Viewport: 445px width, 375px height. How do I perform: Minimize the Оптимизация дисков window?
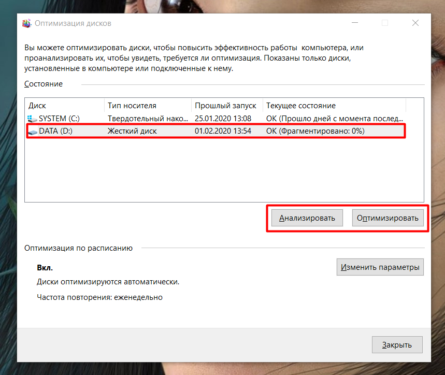[x=354, y=23]
